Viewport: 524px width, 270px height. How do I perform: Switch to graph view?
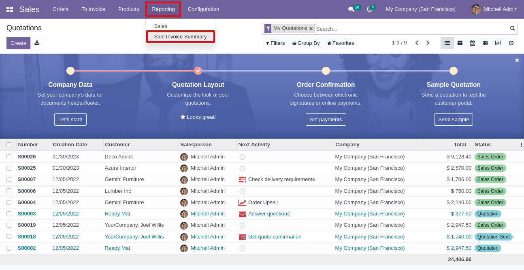pyautogui.click(x=498, y=43)
